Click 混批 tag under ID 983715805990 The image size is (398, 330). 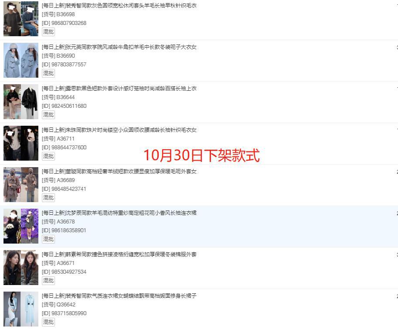[48, 322]
